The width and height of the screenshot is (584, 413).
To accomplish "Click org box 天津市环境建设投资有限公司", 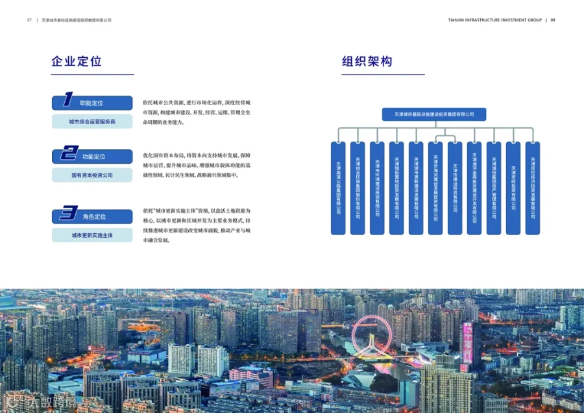I will (377, 188).
